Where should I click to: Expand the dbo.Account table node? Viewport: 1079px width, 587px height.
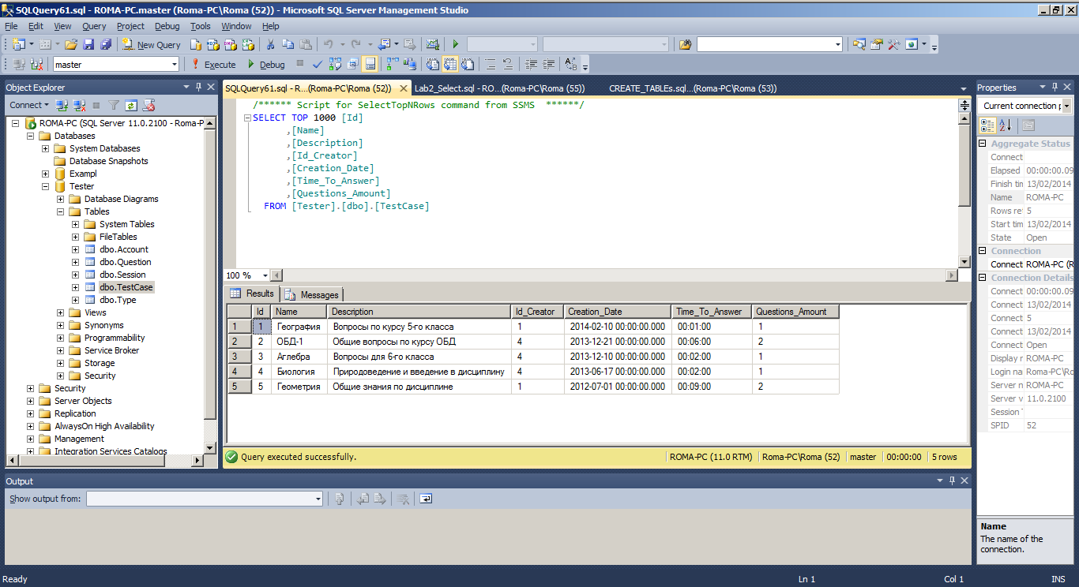[76, 249]
